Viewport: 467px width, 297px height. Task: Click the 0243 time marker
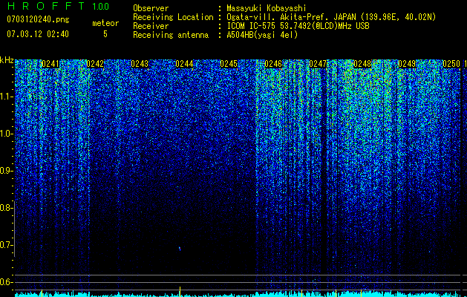point(140,64)
